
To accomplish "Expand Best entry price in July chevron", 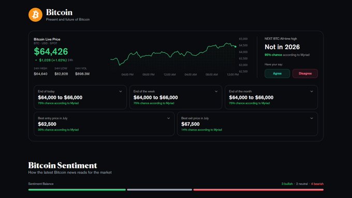I will click(168, 118).
